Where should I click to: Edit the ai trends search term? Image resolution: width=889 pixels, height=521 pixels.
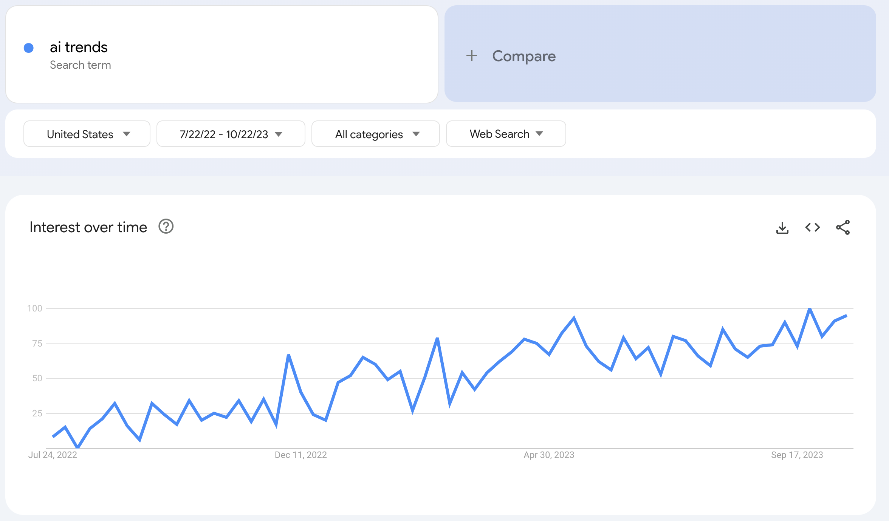click(79, 48)
